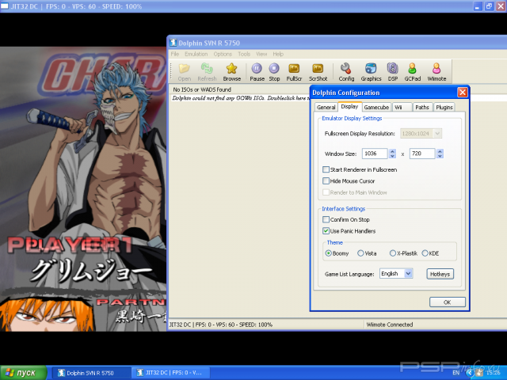
Task: Click the Browse star icon in toolbar
Action: (x=231, y=69)
